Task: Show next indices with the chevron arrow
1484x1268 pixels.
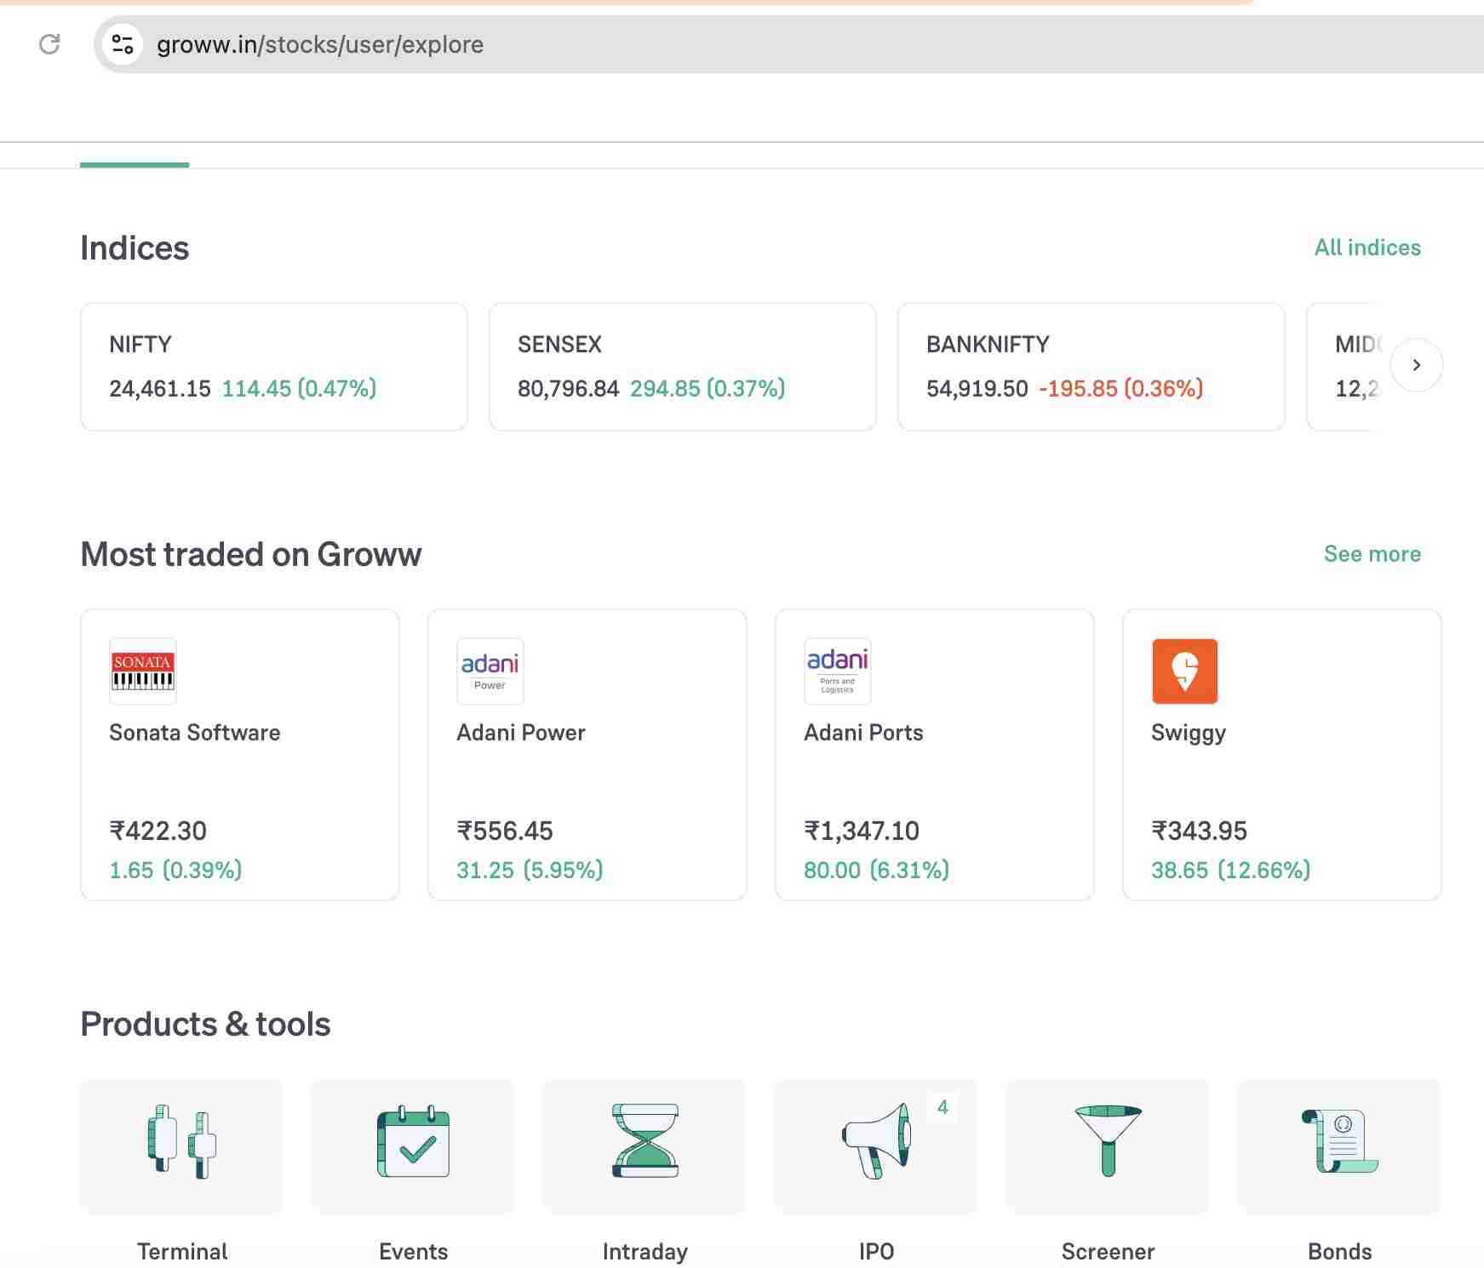Action: click(x=1417, y=365)
